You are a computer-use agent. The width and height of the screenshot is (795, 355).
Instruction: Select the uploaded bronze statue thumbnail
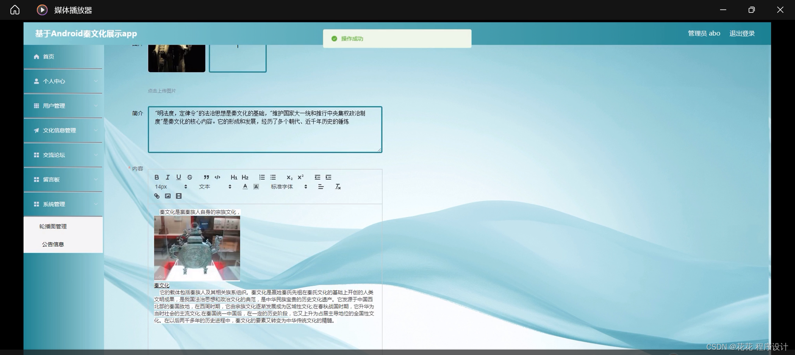pyautogui.click(x=177, y=58)
